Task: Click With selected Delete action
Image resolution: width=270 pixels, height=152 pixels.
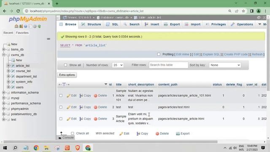Action: pyautogui.click(x=162, y=133)
